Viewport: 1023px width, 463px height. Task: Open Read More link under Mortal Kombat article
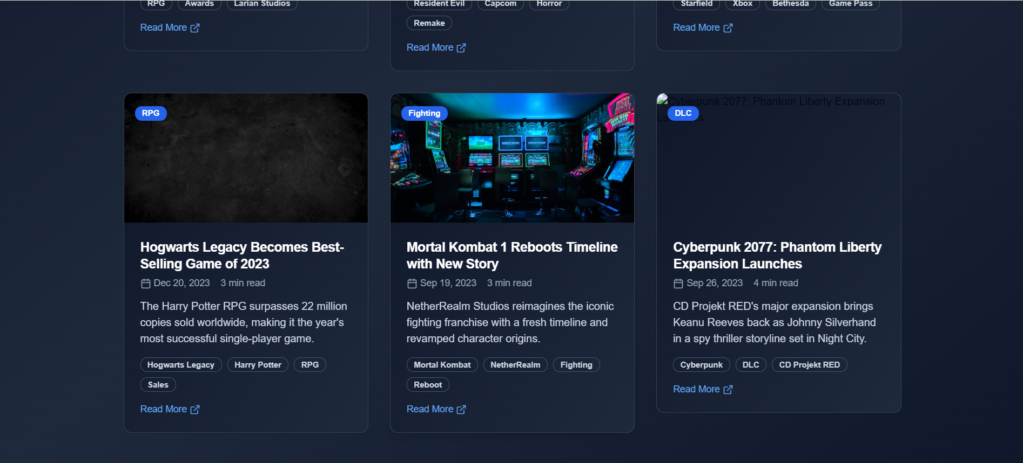point(436,409)
